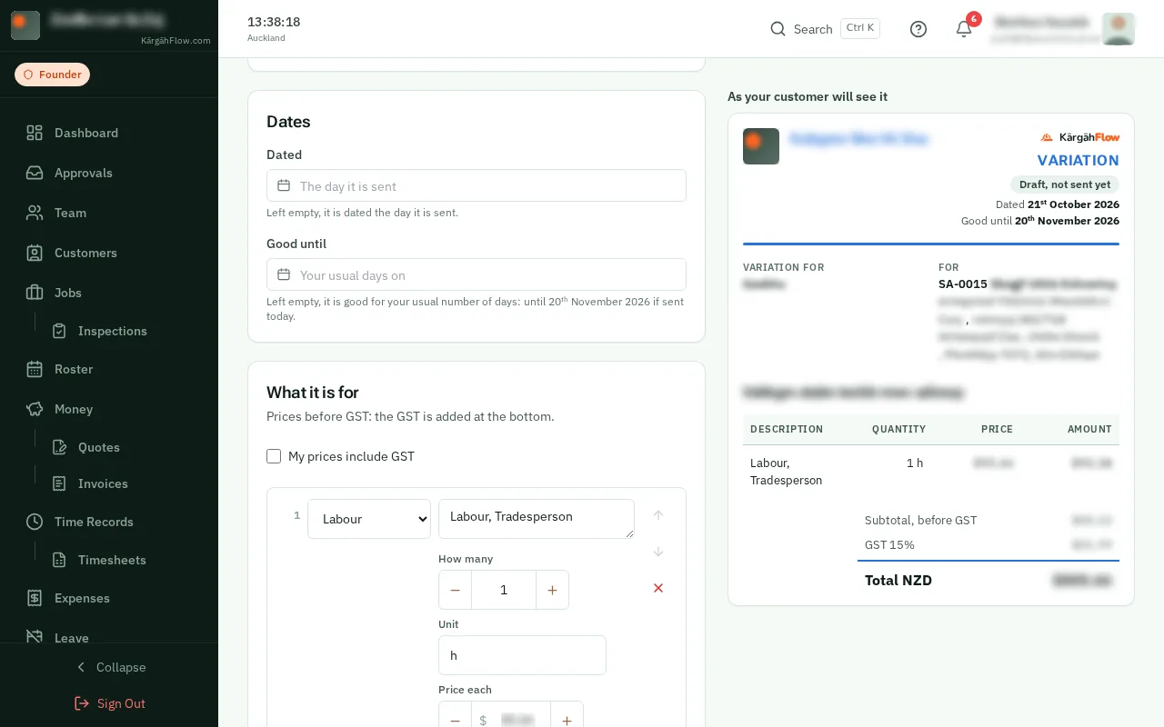This screenshot has width=1164, height=727.
Task: Open the Labour line type dropdown
Action: pyautogui.click(x=369, y=519)
